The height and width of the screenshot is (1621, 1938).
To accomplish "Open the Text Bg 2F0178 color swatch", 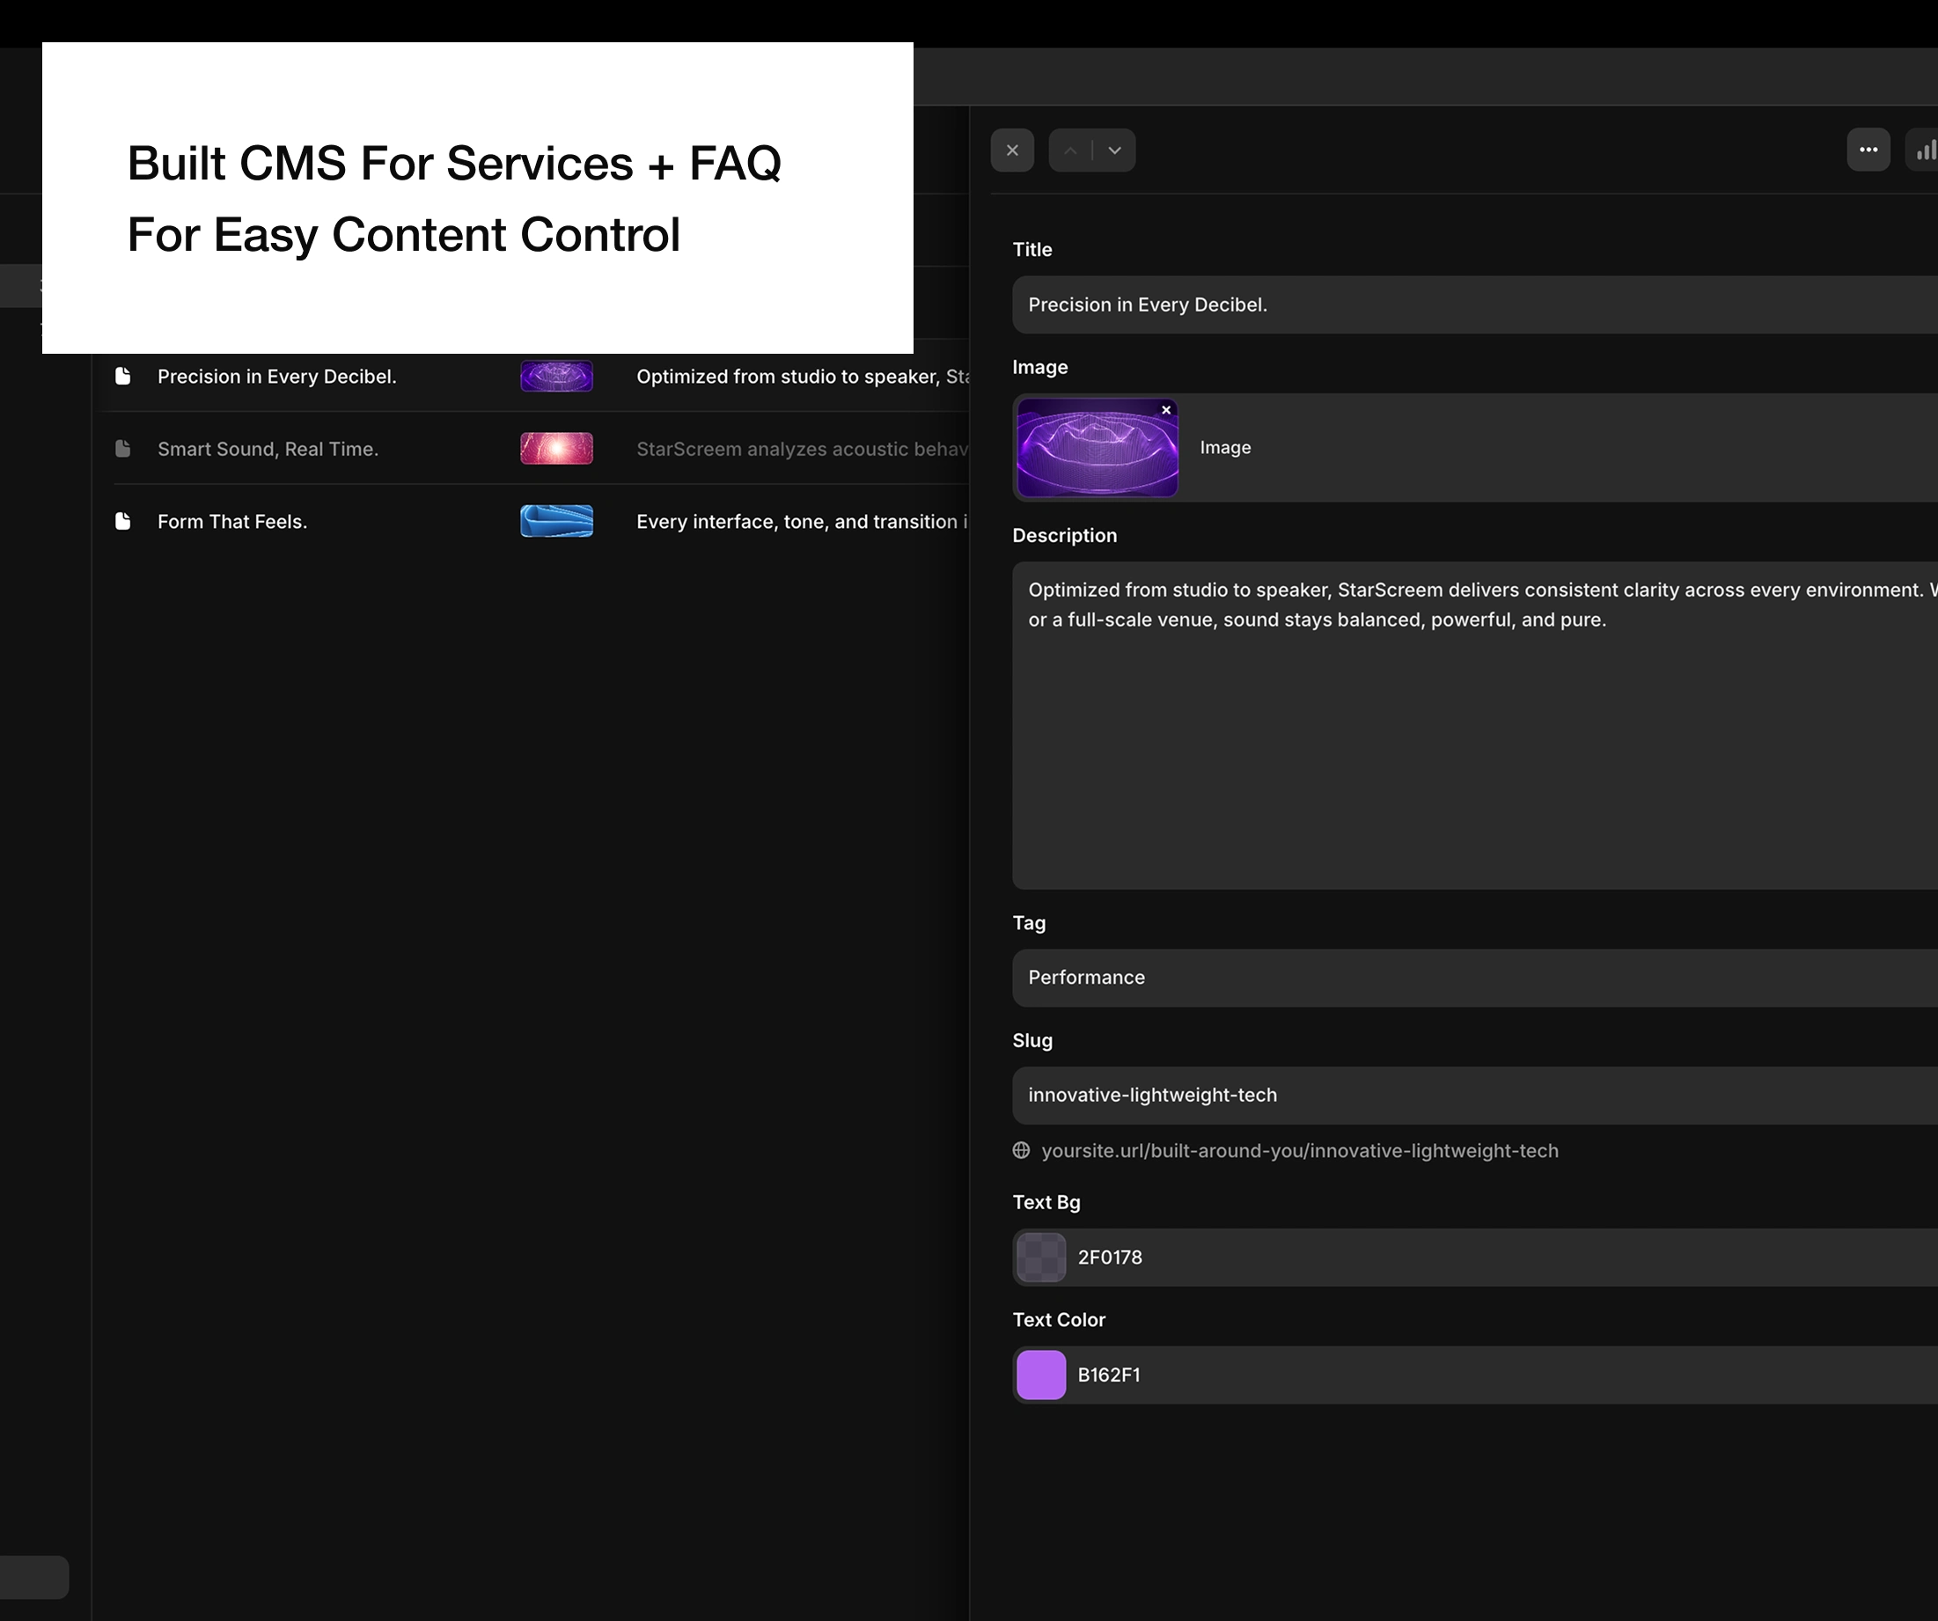I will pos(1041,1258).
